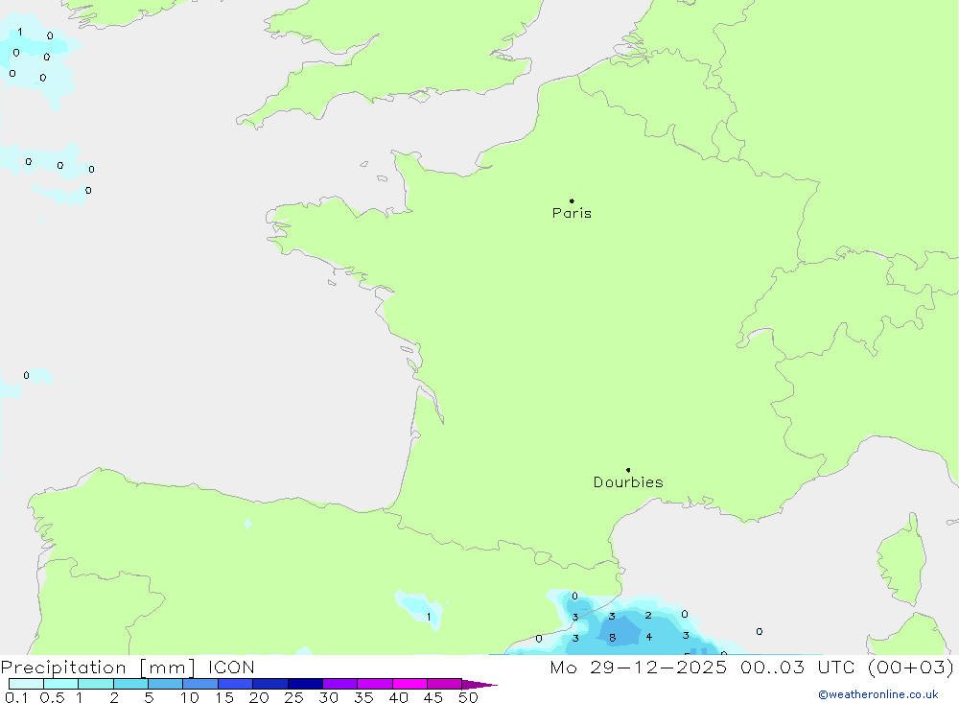
Task: Click the 2 mm precipitation value on map
Action: (x=648, y=616)
